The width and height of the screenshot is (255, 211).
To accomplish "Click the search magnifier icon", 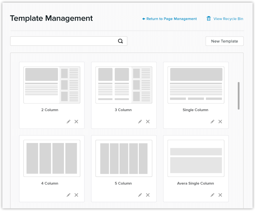I will point(120,41).
